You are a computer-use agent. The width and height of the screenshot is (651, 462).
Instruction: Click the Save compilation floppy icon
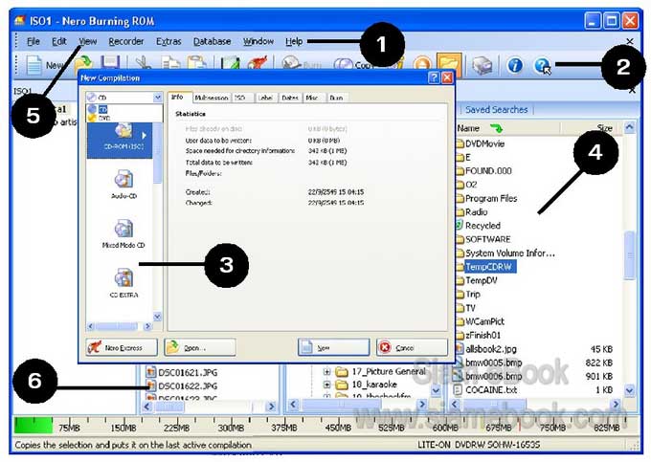tap(110, 63)
